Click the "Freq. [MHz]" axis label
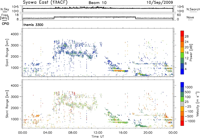Image resolution: width=200 pixels, height=138 pixels. pos(4,17)
